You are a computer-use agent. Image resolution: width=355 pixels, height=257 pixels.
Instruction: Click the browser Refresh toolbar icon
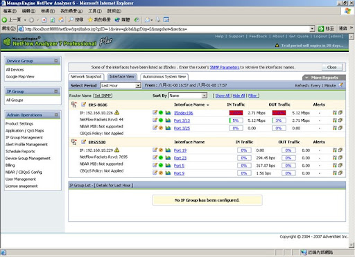pyautogui.click(x=53, y=20)
